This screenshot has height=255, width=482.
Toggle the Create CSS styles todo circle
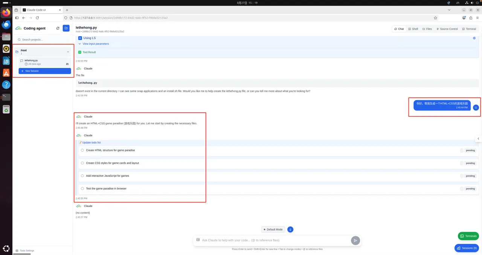[82, 163]
